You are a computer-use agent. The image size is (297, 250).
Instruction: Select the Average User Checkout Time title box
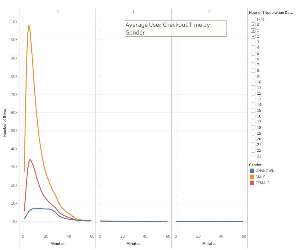(175, 29)
